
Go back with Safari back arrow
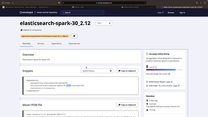coord(13,3)
